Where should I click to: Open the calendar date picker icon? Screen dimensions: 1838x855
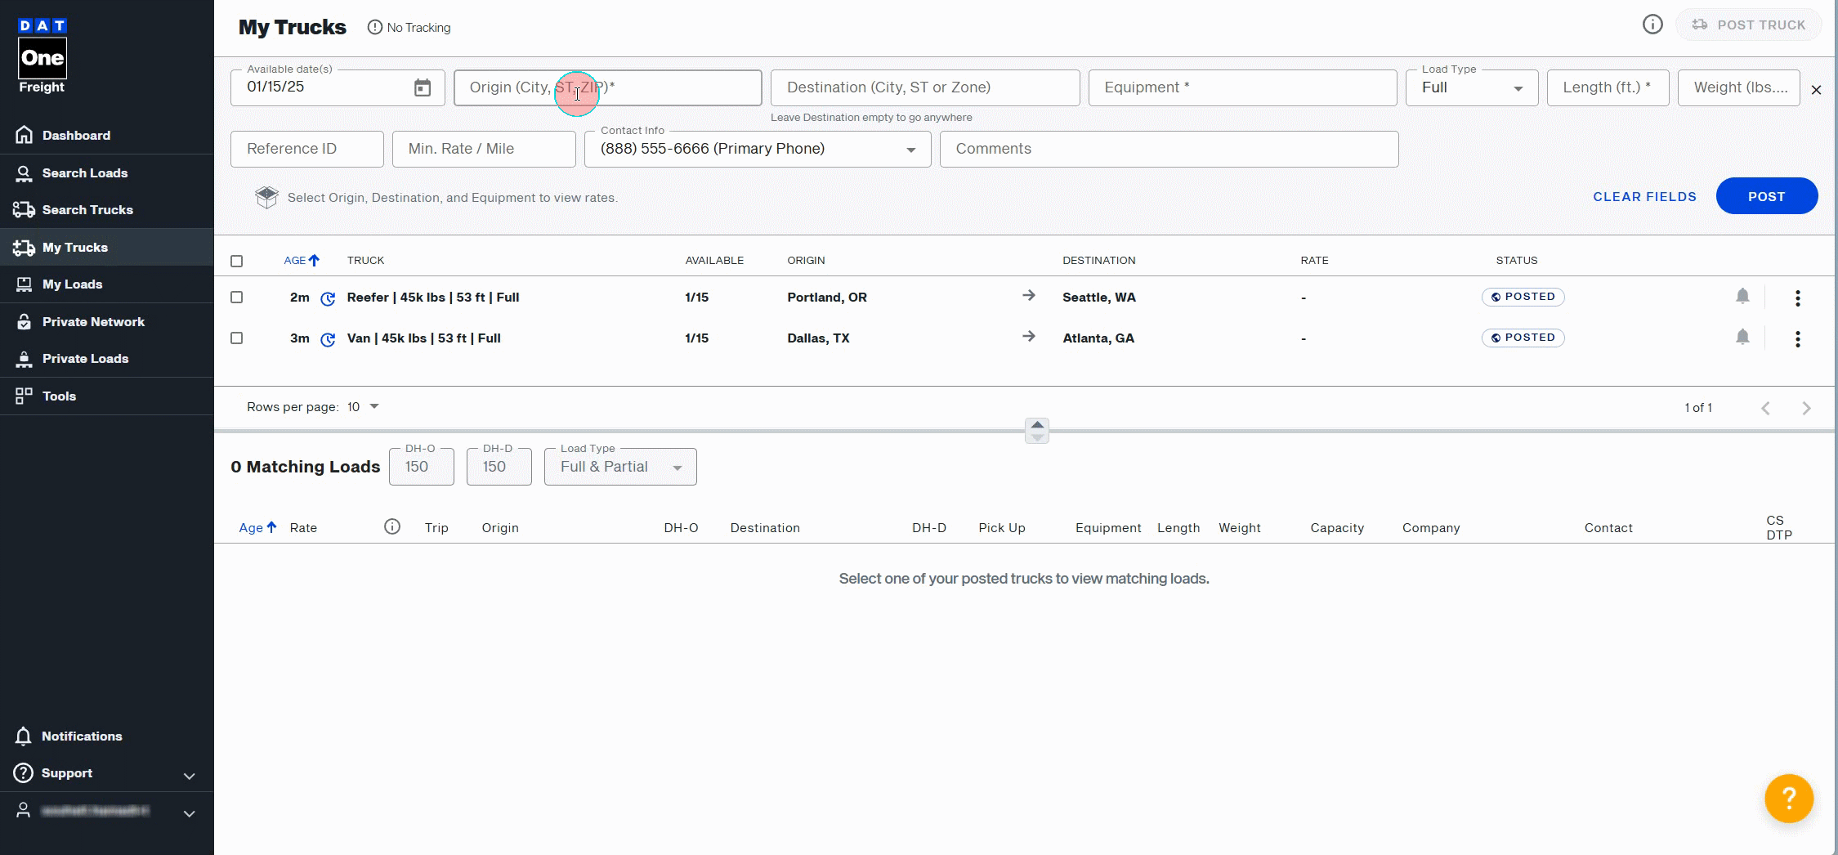[x=422, y=87]
